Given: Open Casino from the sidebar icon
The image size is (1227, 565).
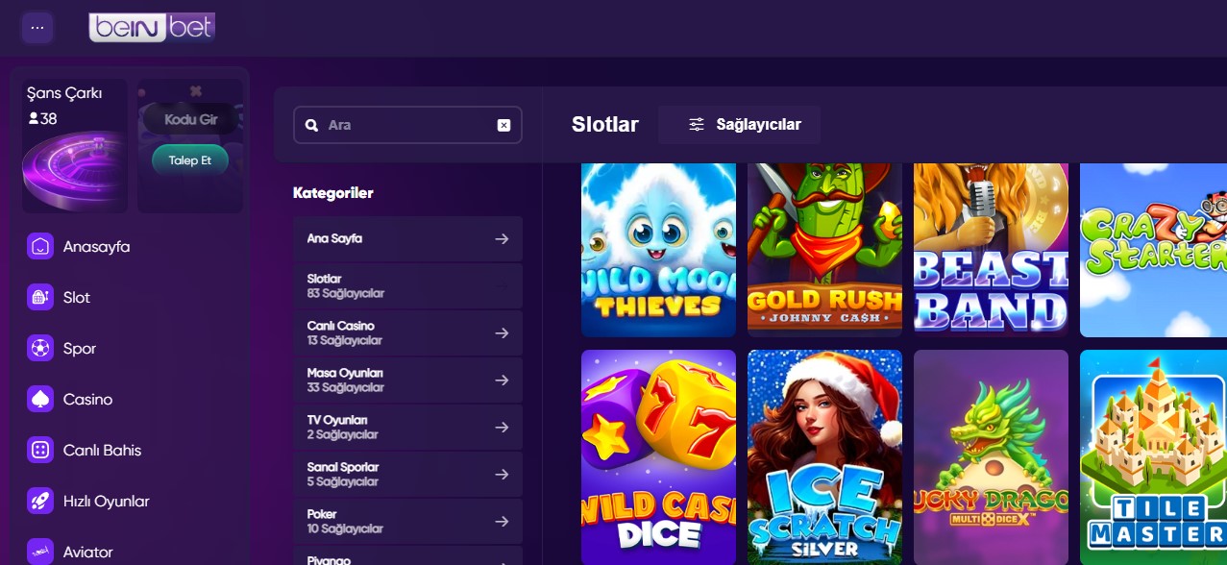Looking at the screenshot, I should [39, 399].
